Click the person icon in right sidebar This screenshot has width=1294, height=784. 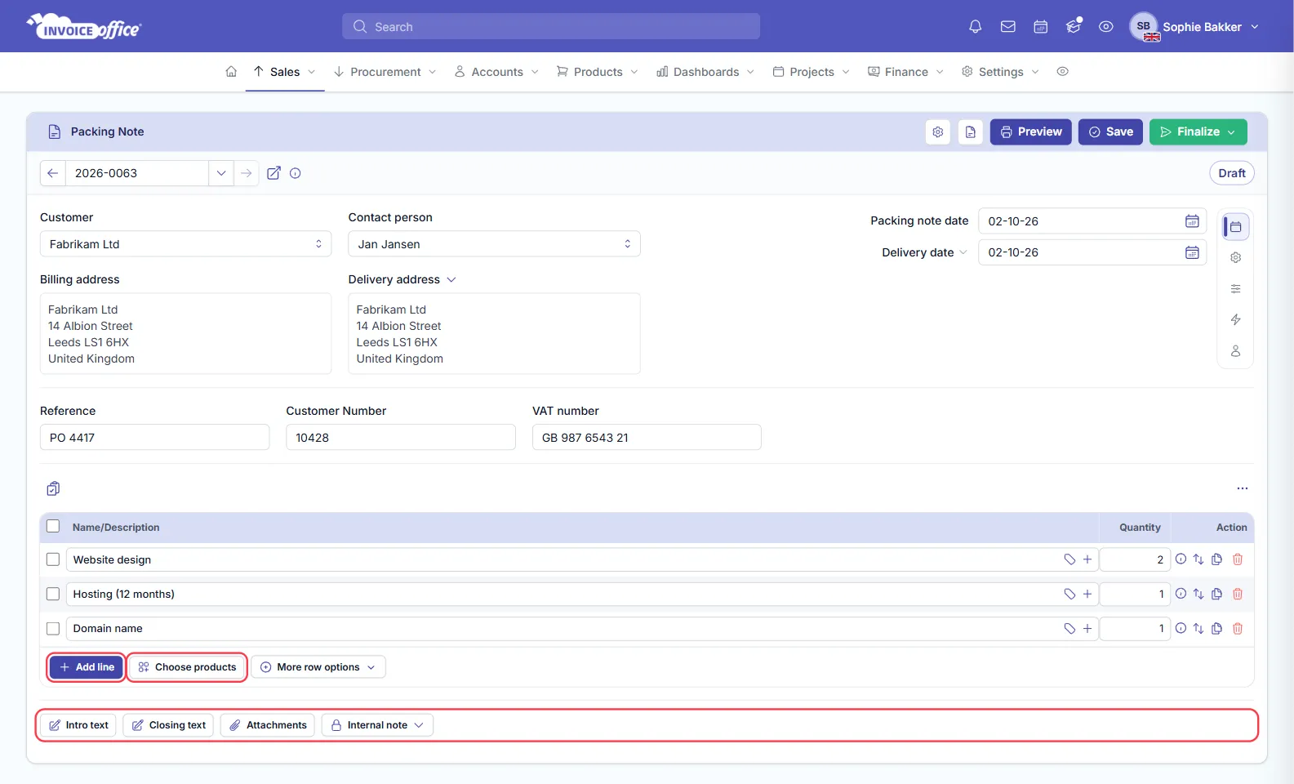[1236, 351]
